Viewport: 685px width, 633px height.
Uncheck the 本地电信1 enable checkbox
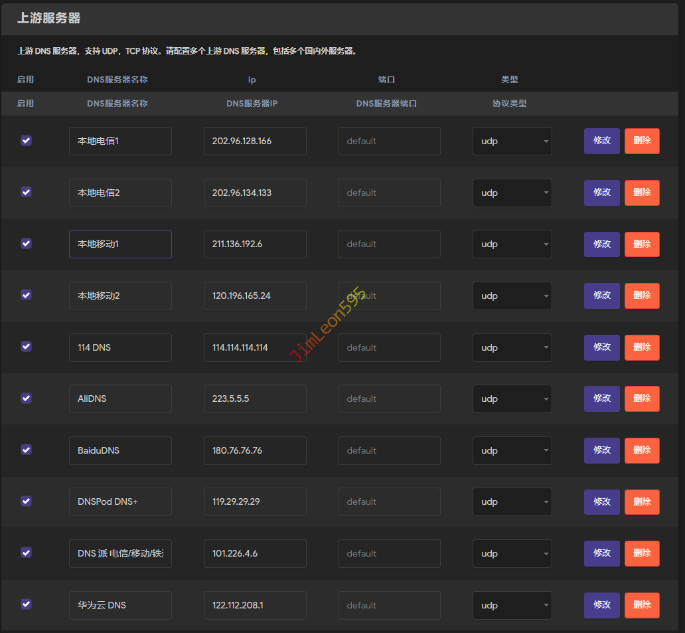[26, 140]
